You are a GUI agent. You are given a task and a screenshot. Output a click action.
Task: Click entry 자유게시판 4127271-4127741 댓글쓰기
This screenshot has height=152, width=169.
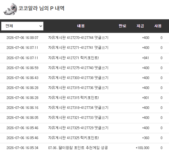[78, 47]
